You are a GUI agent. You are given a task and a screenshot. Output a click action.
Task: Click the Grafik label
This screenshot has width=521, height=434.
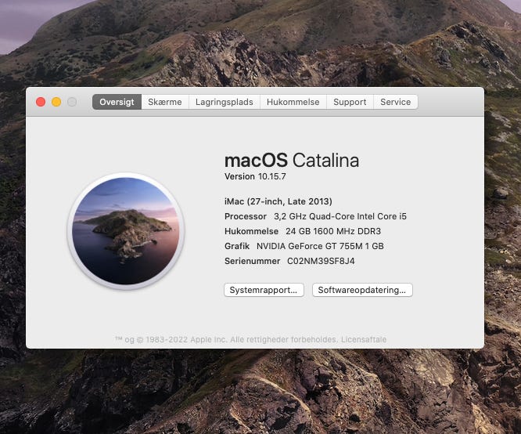237,246
